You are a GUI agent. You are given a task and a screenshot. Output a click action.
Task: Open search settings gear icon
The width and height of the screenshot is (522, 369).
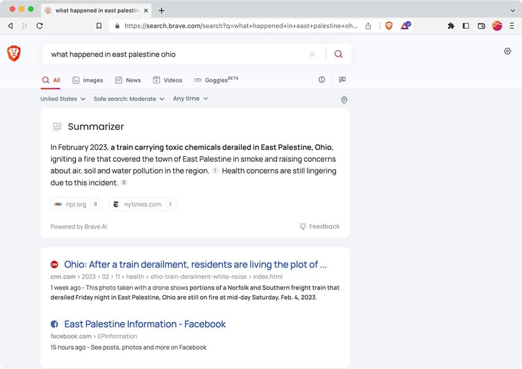(x=507, y=51)
